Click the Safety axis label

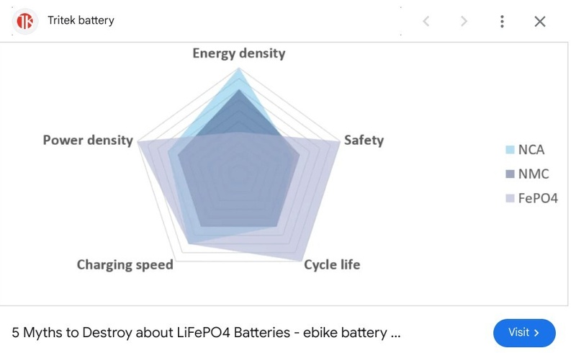tap(364, 140)
